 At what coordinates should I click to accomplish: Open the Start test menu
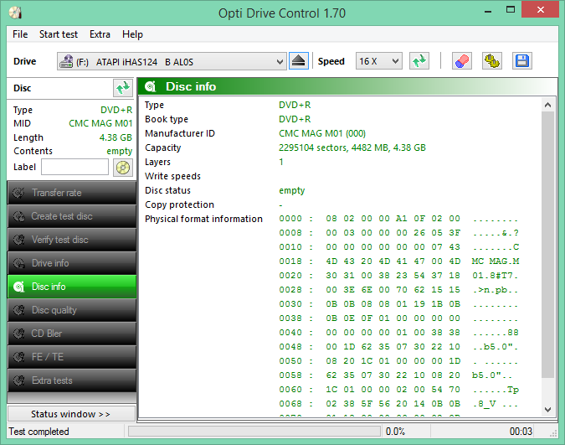(x=59, y=34)
